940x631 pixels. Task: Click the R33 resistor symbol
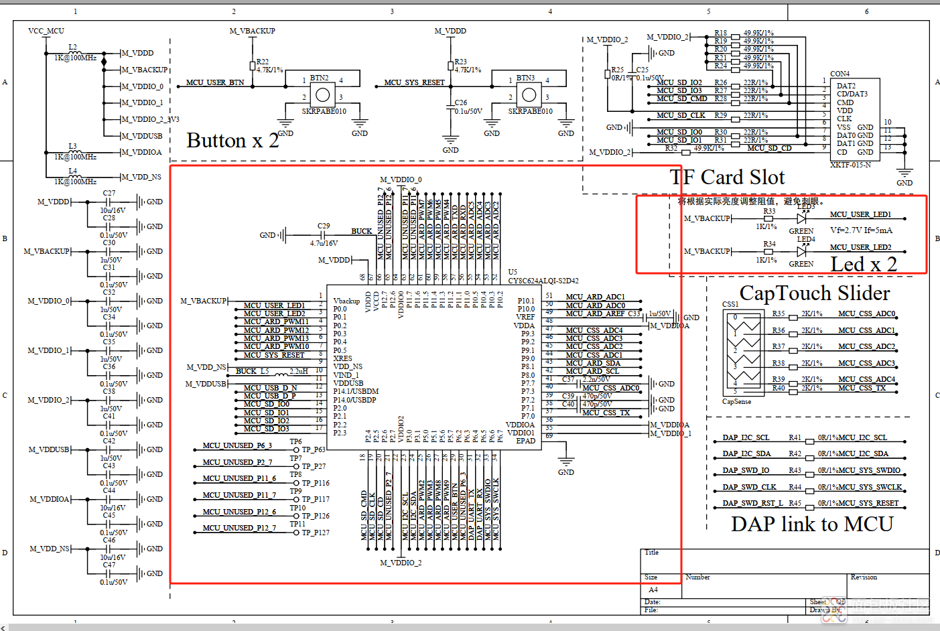click(768, 218)
